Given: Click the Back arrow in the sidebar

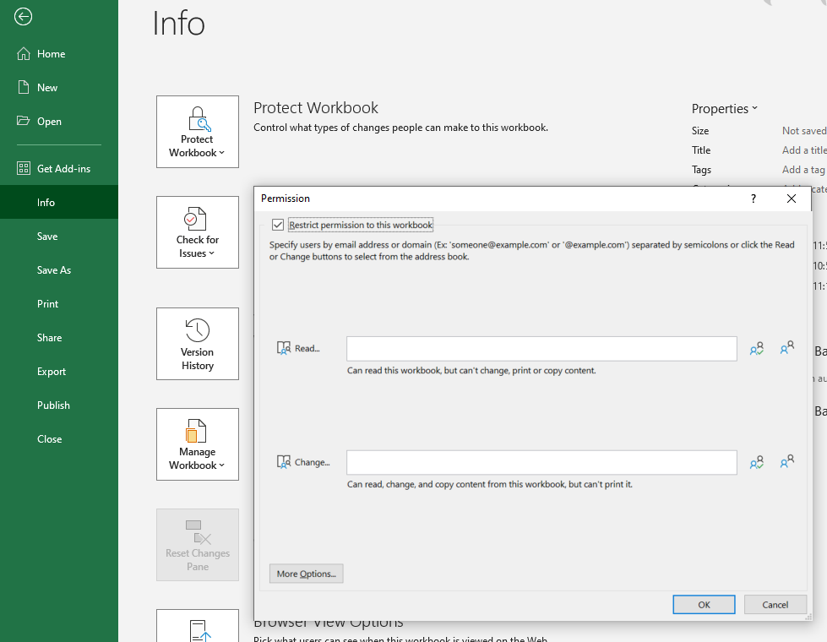Looking at the screenshot, I should [x=23, y=17].
